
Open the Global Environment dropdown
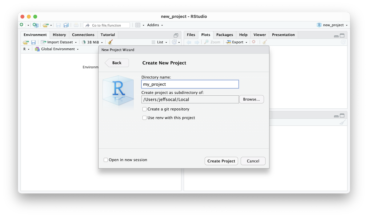point(57,49)
